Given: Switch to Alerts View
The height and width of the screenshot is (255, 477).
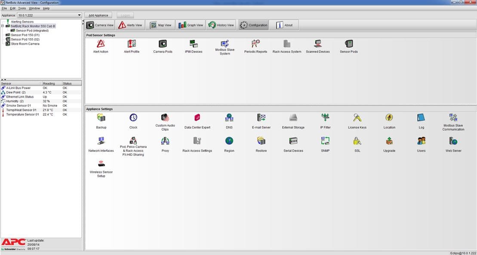Looking at the screenshot, I should click(130, 25).
